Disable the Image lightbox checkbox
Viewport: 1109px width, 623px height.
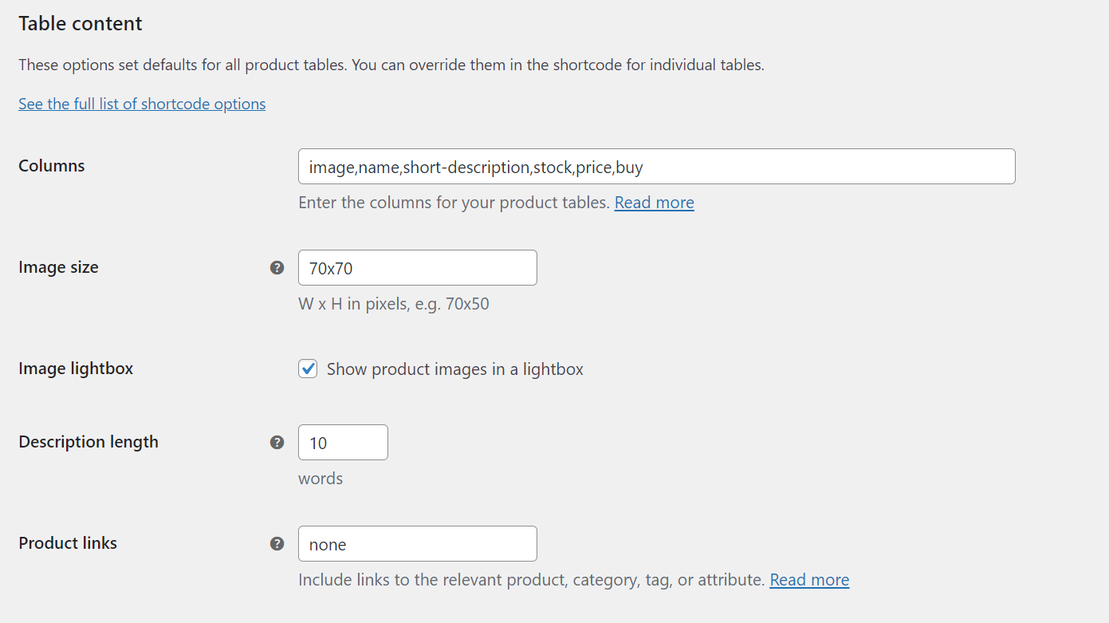tap(308, 369)
